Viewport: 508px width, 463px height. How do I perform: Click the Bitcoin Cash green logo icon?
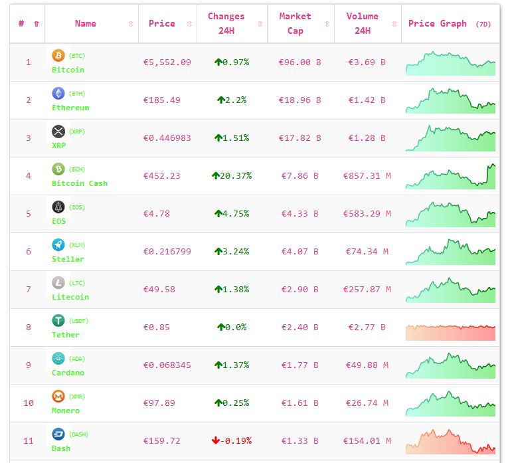pyautogui.click(x=58, y=169)
